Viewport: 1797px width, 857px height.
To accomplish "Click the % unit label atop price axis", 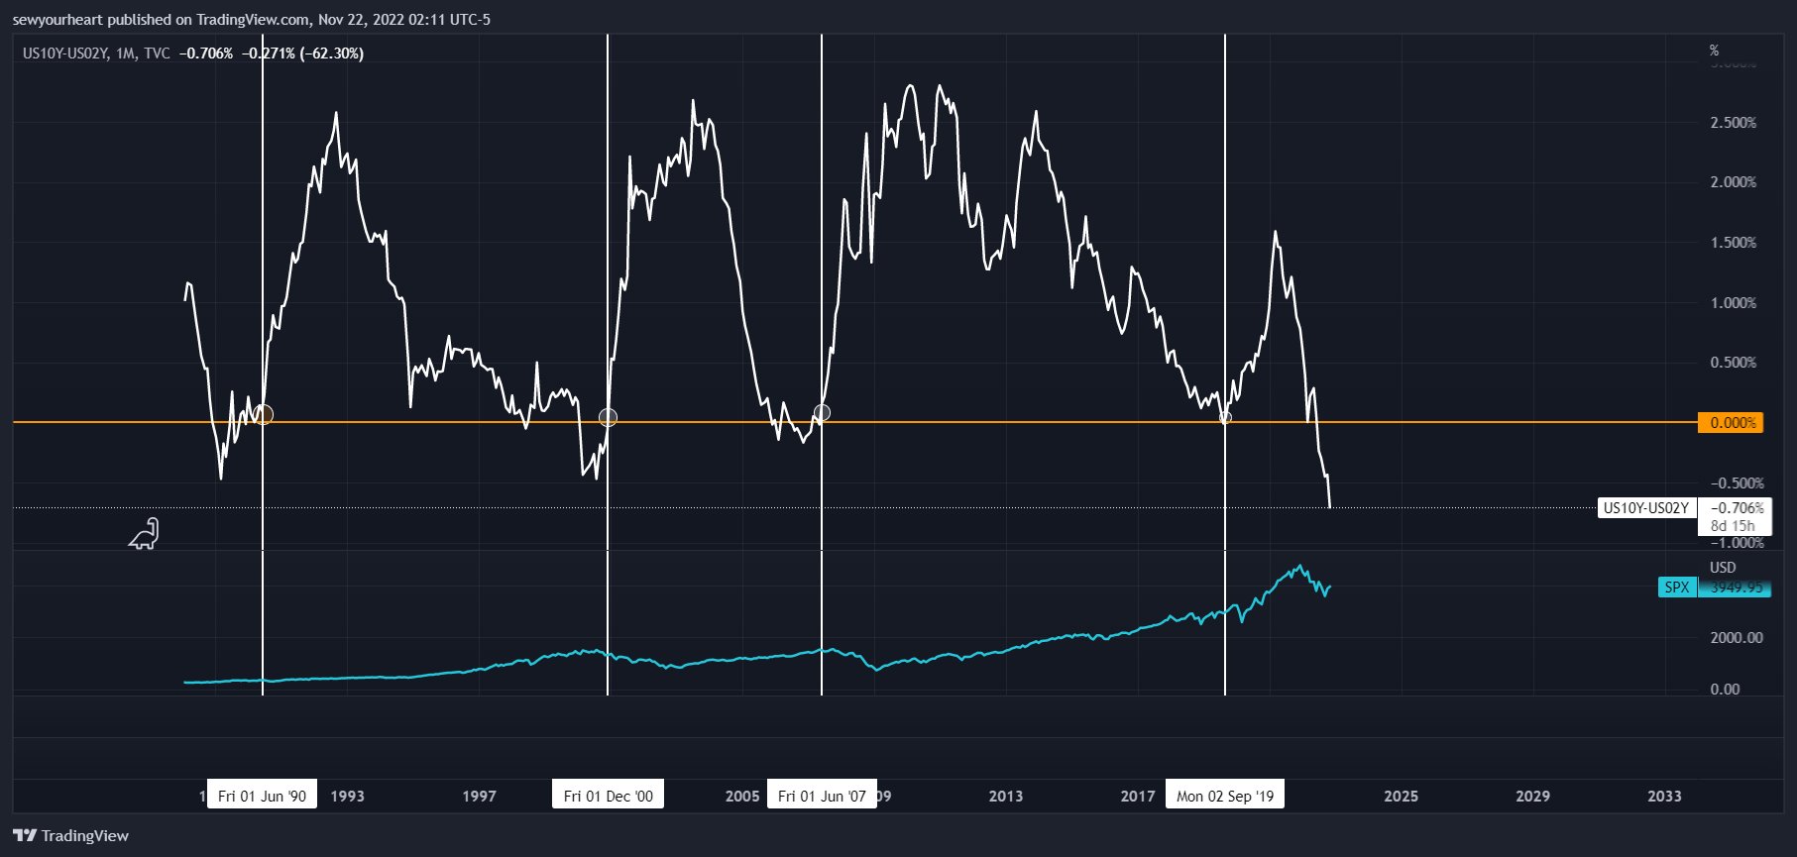I will click(x=1714, y=51).
